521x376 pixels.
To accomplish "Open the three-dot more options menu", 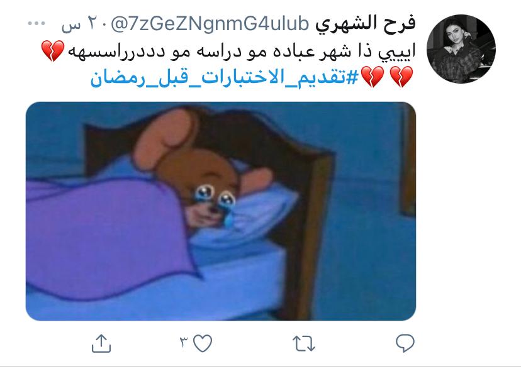I will click(x=36, y=23).
